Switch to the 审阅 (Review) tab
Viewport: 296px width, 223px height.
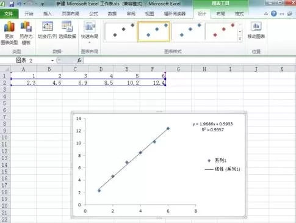(x=131, y=13)
